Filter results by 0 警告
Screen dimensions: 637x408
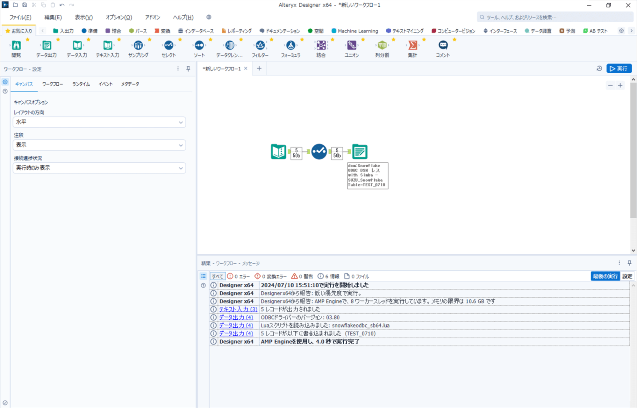302,276
